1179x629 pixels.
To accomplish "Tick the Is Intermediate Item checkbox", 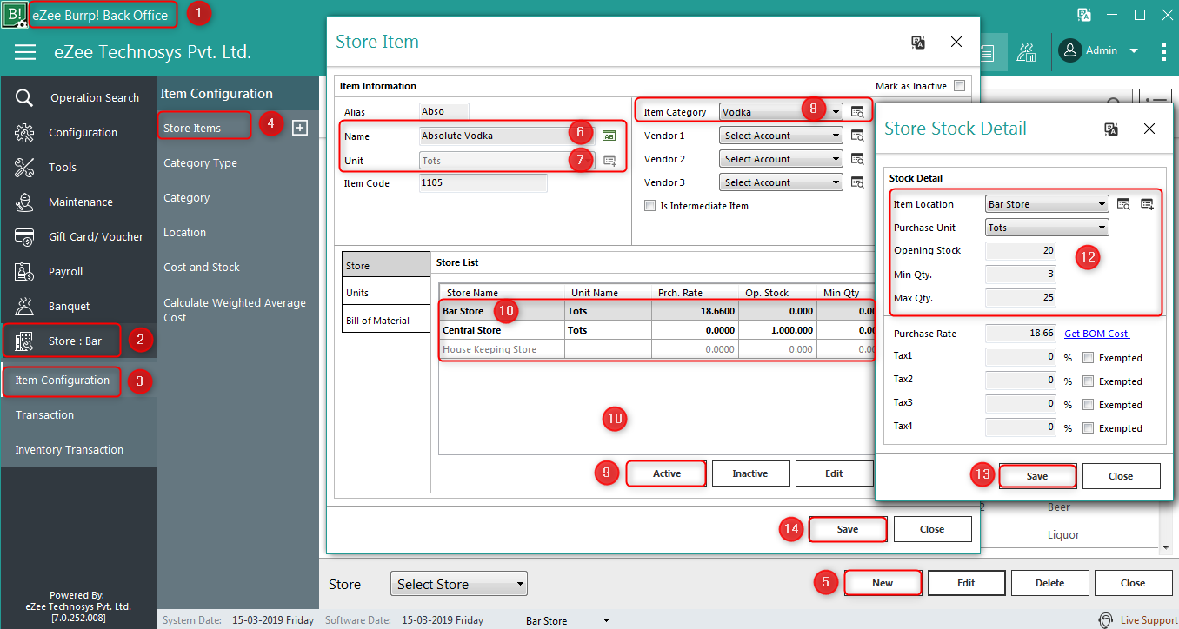I will click(x=649, y=206).
